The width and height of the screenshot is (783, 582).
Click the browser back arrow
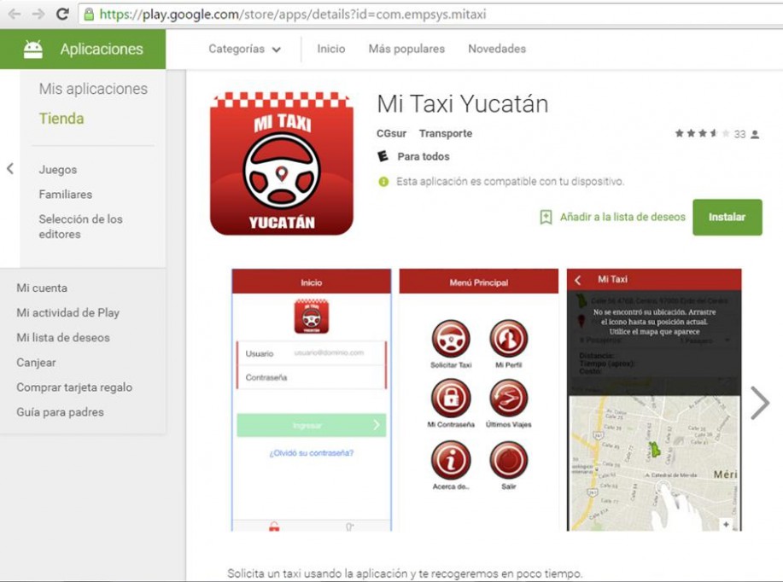[14, 14]
